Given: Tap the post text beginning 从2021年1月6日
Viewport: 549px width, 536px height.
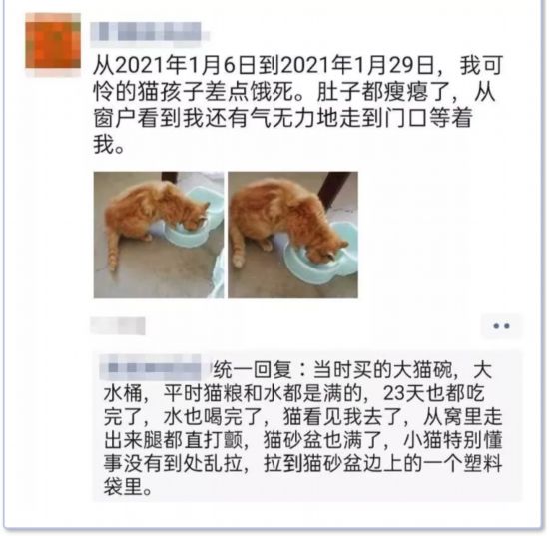Looking at the screenshot, I should coord(297,105).
